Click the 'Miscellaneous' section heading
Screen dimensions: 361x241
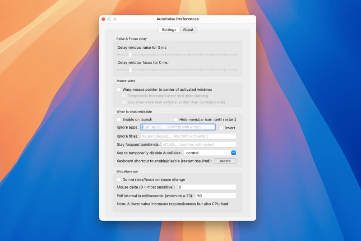point(127,171)
